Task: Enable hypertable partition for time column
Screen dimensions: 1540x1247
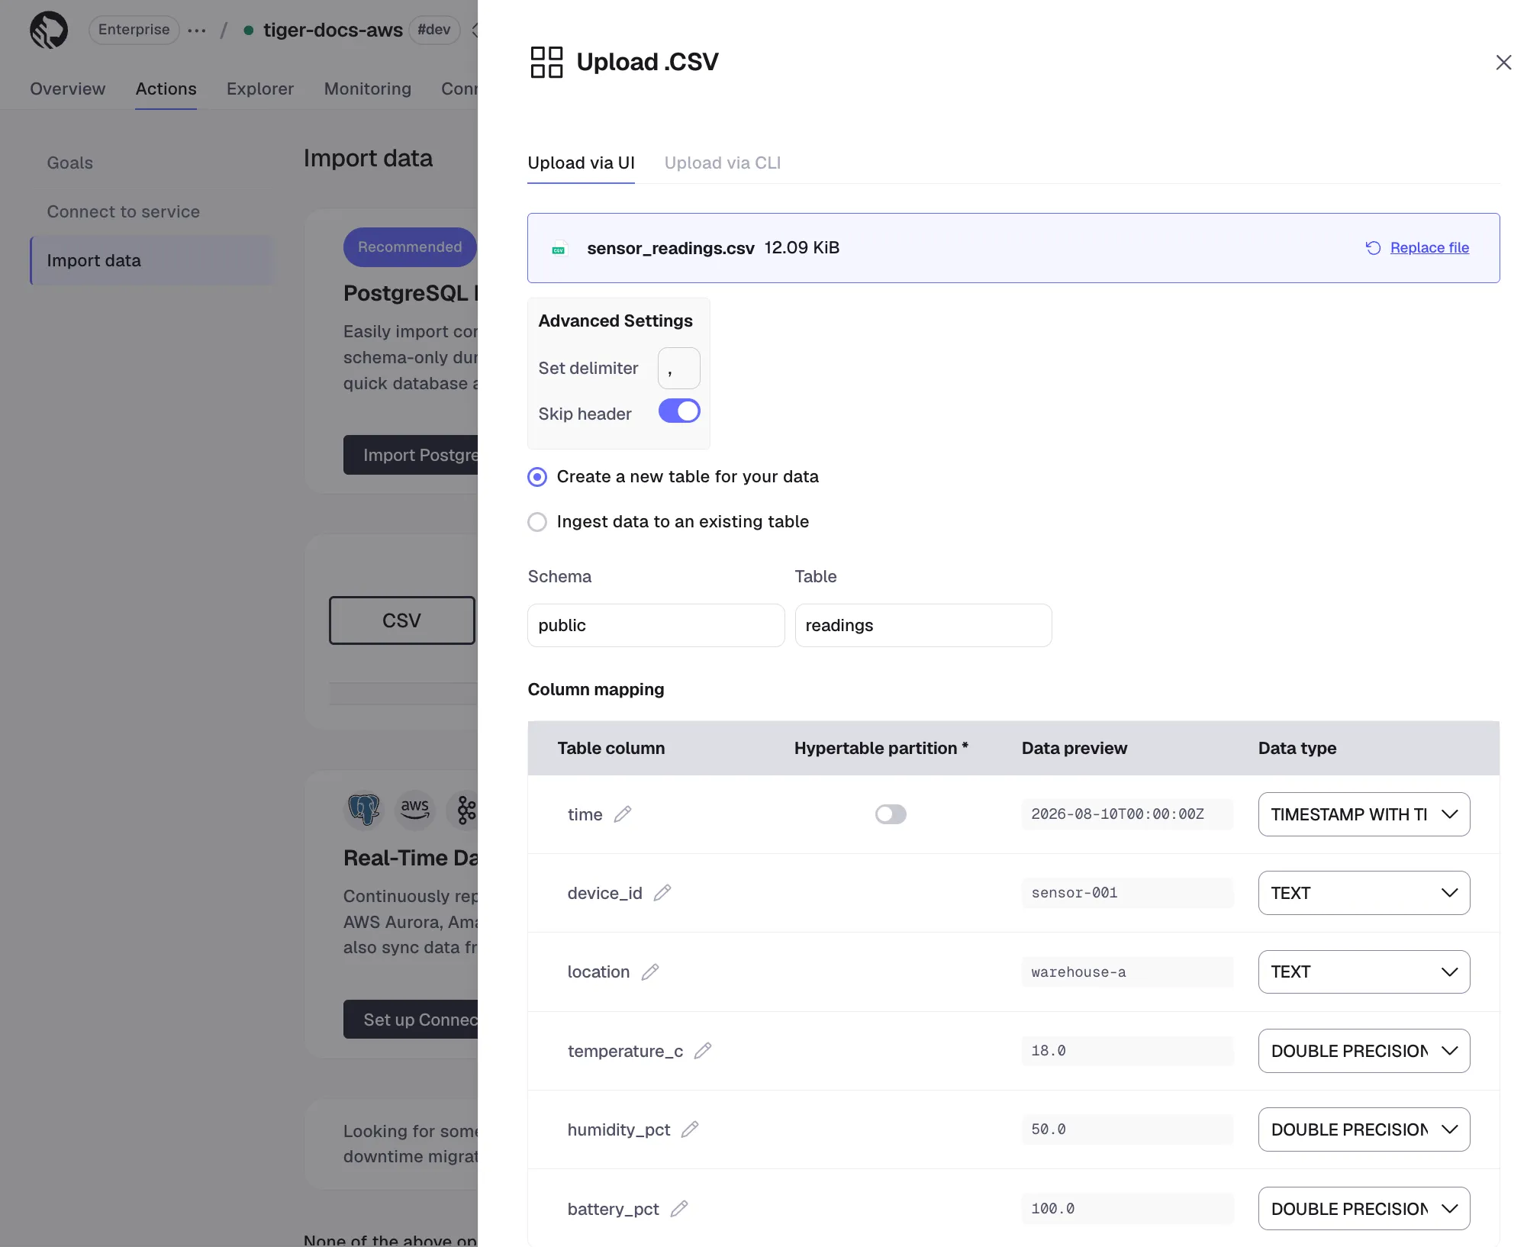Action: (x=891, y=814)
